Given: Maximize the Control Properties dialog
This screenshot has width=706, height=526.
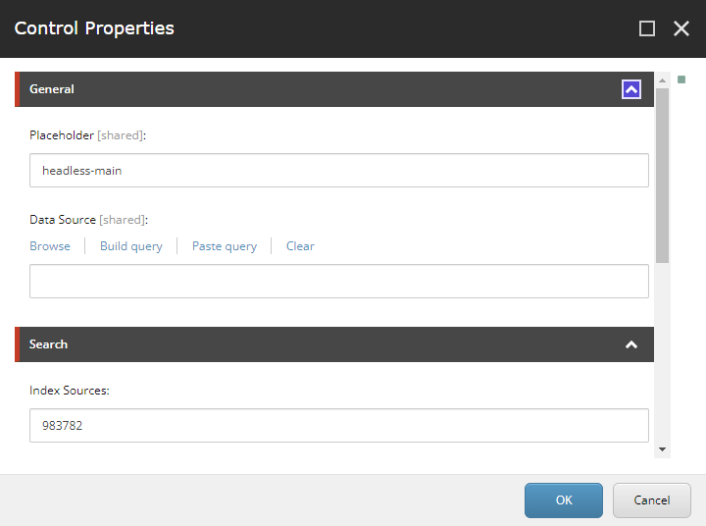Looking at the screenshot, I should coord(647,28).
